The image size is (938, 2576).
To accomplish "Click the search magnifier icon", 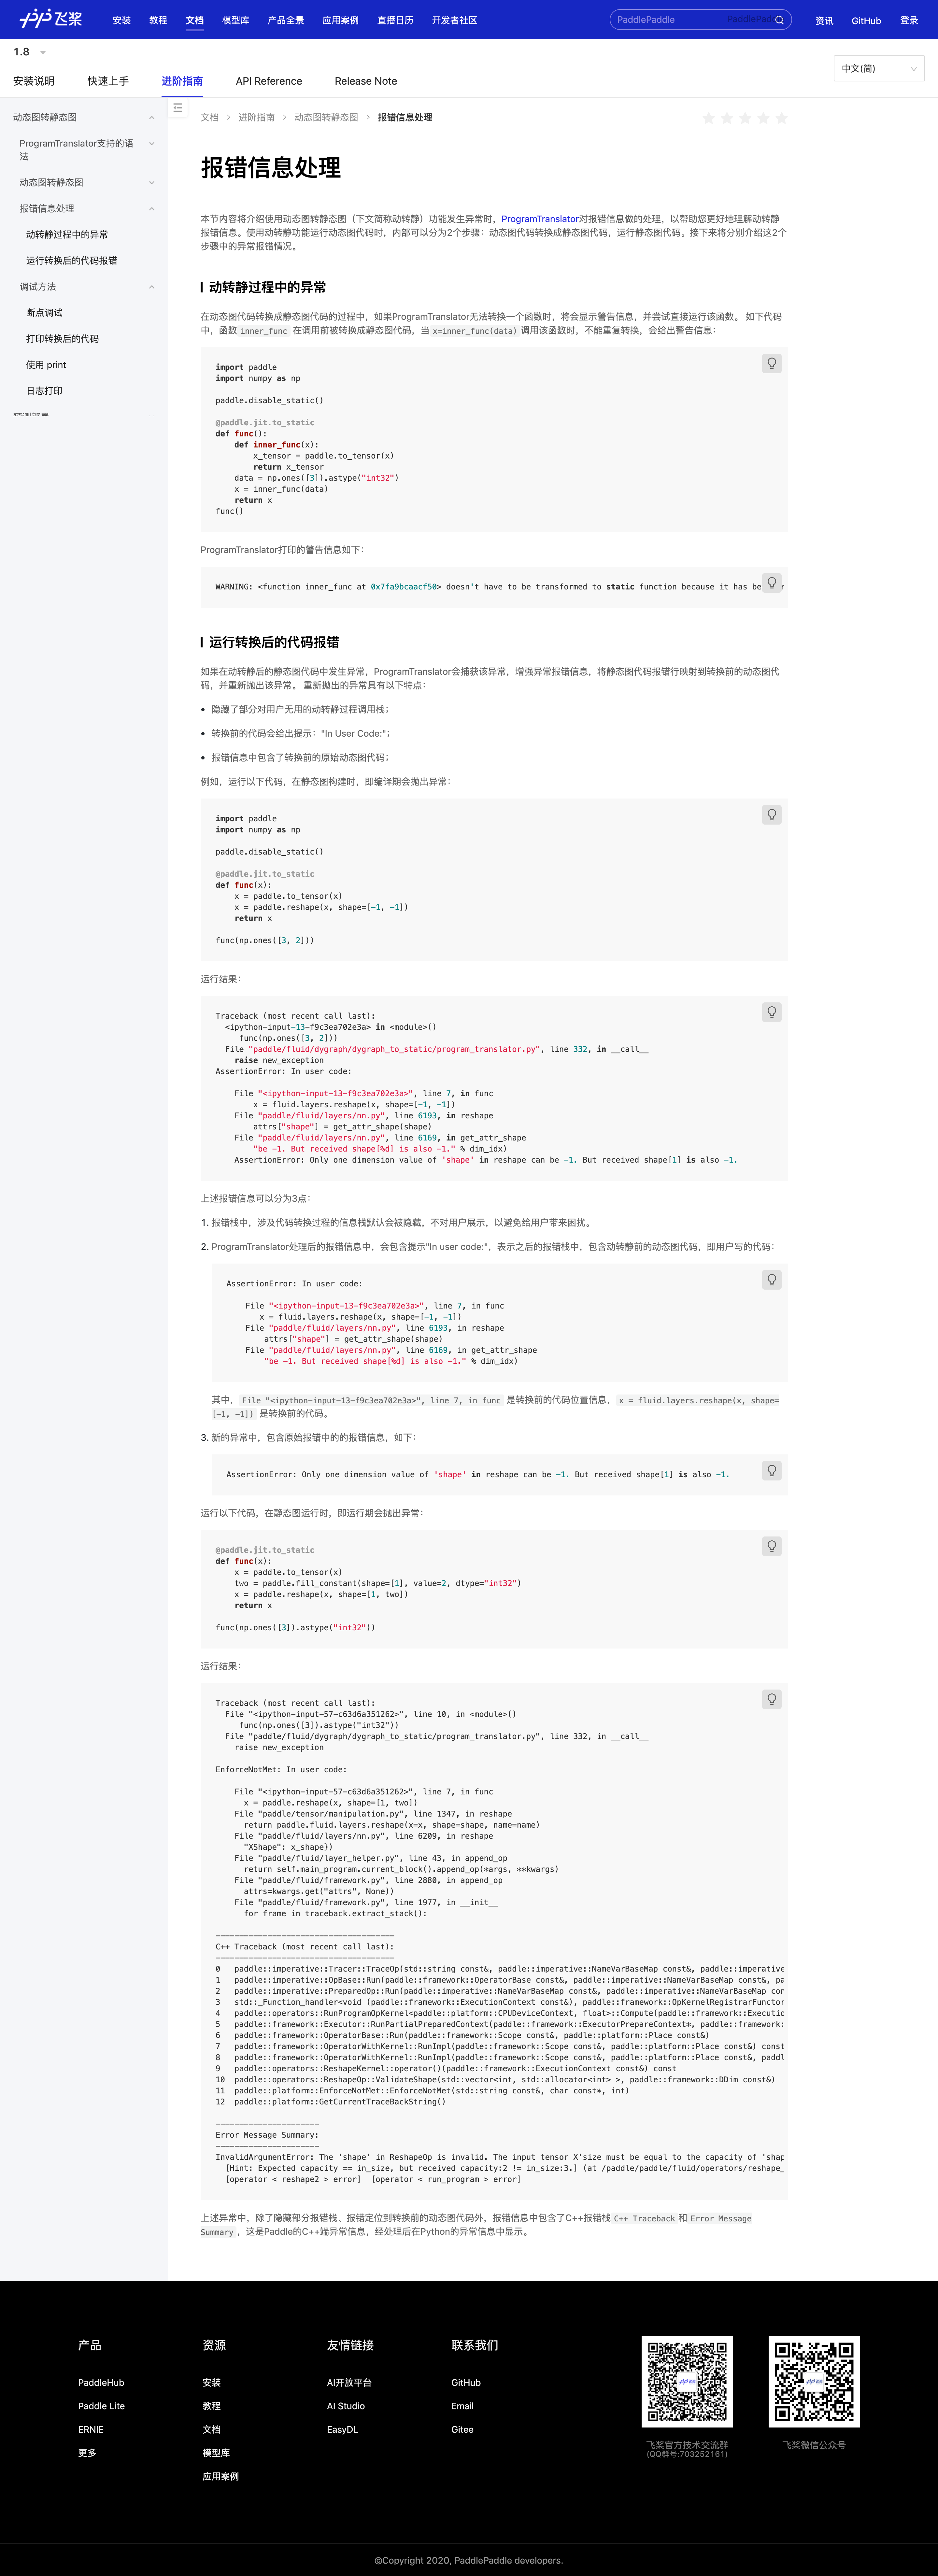I will pyautogui.click(x=779, y=20).
